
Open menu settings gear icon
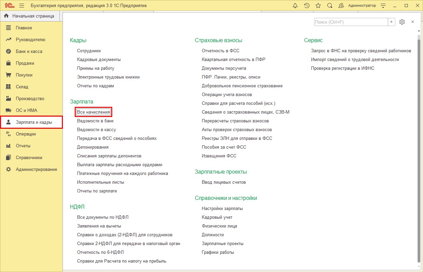point(402,22)
